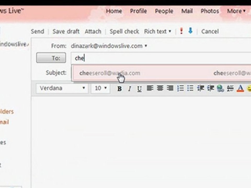251x188 pixels.
Task: Attach a file to the message
Action: point(93,31)
